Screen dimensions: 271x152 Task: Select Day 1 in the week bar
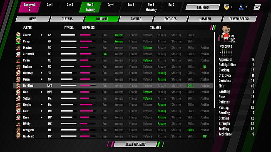(50, 7)
